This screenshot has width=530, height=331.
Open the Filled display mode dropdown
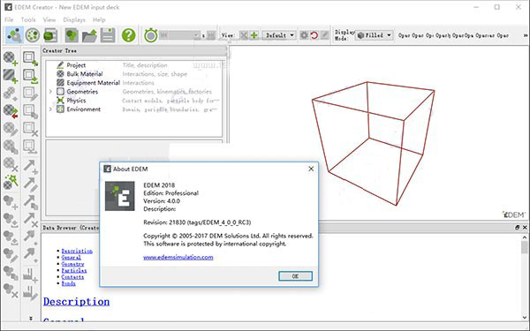[375, 35]
